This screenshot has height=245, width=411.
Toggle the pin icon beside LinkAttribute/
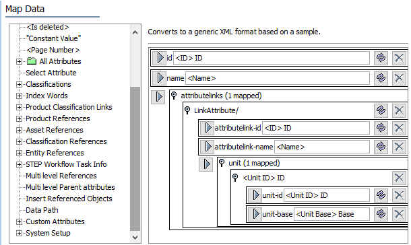187,110
